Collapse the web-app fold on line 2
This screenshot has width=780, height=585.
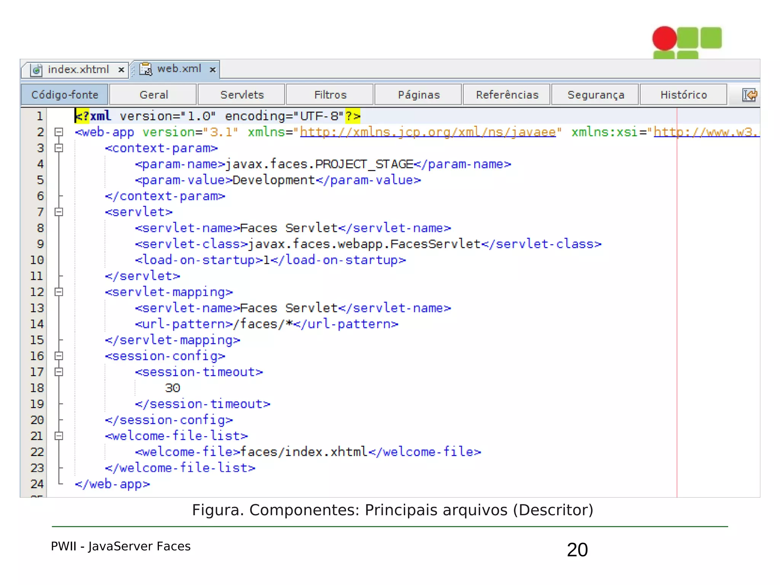(59, 132)
